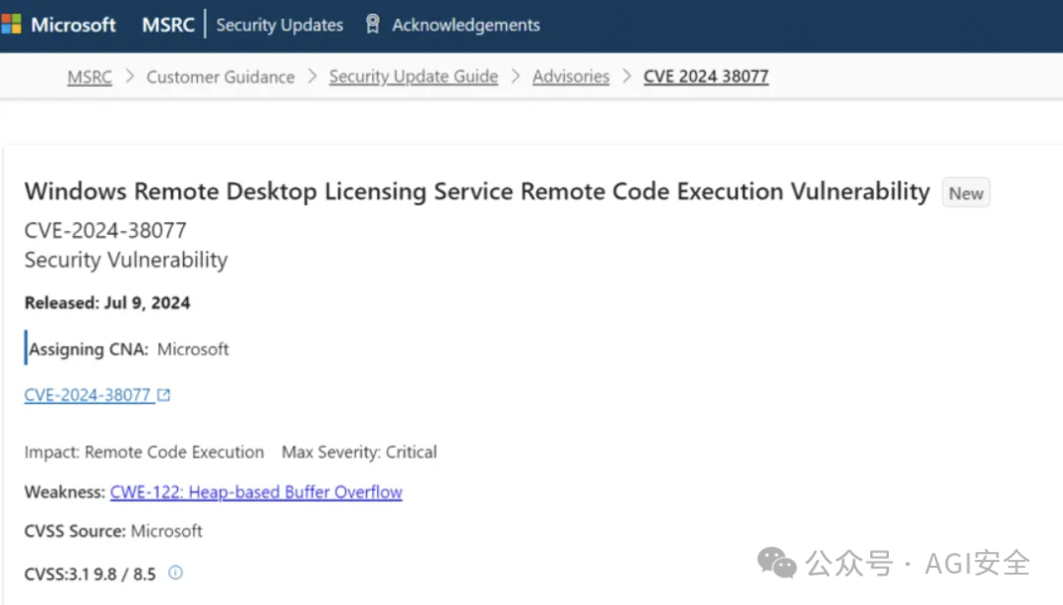This screenshot has height=605, width=1063.
Task: Open the external CVE-2024-38077 link
Action: (88, 395)
